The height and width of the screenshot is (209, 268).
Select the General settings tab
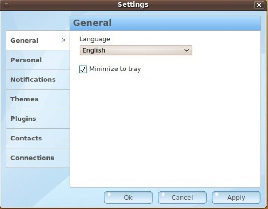point(24,40)
